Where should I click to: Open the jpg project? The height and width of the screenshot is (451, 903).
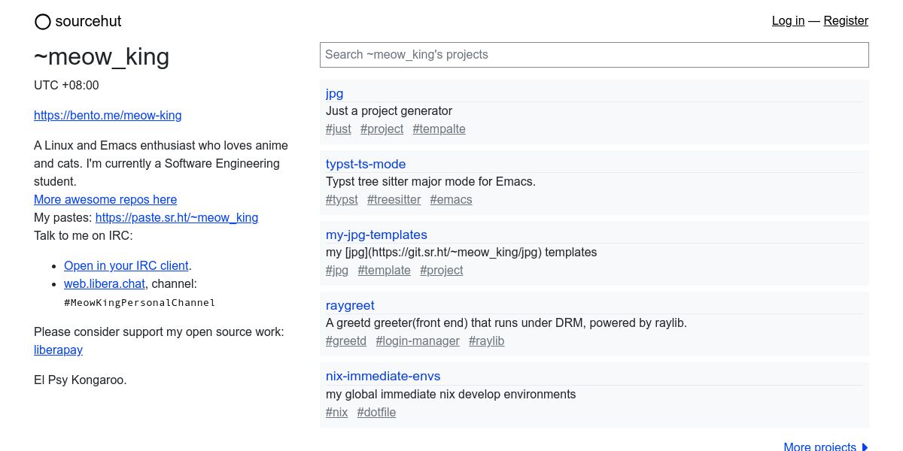click(335, 93)
